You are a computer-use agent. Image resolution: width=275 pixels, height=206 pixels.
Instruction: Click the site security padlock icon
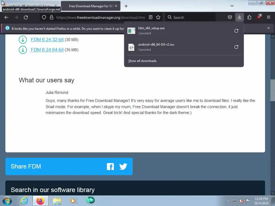[51, 17]
